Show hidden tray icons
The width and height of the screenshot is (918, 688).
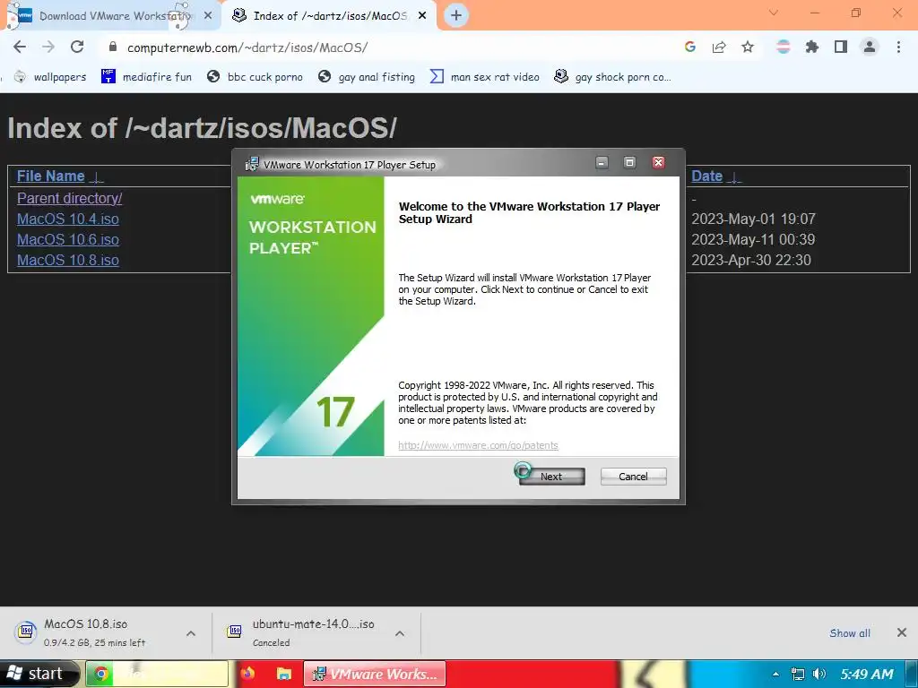[775, 674]
